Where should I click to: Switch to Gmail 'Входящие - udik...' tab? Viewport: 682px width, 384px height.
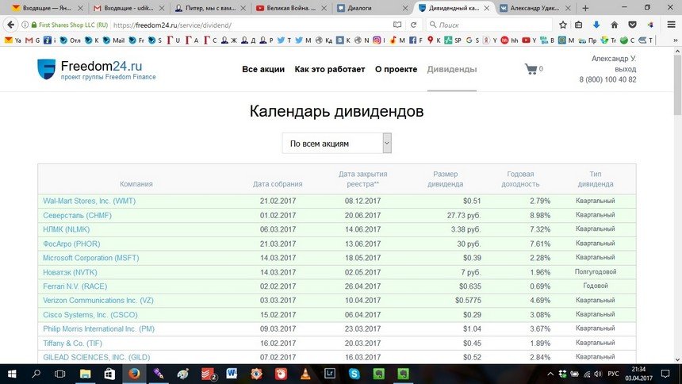pyautogui.click(x=129, y=8)
